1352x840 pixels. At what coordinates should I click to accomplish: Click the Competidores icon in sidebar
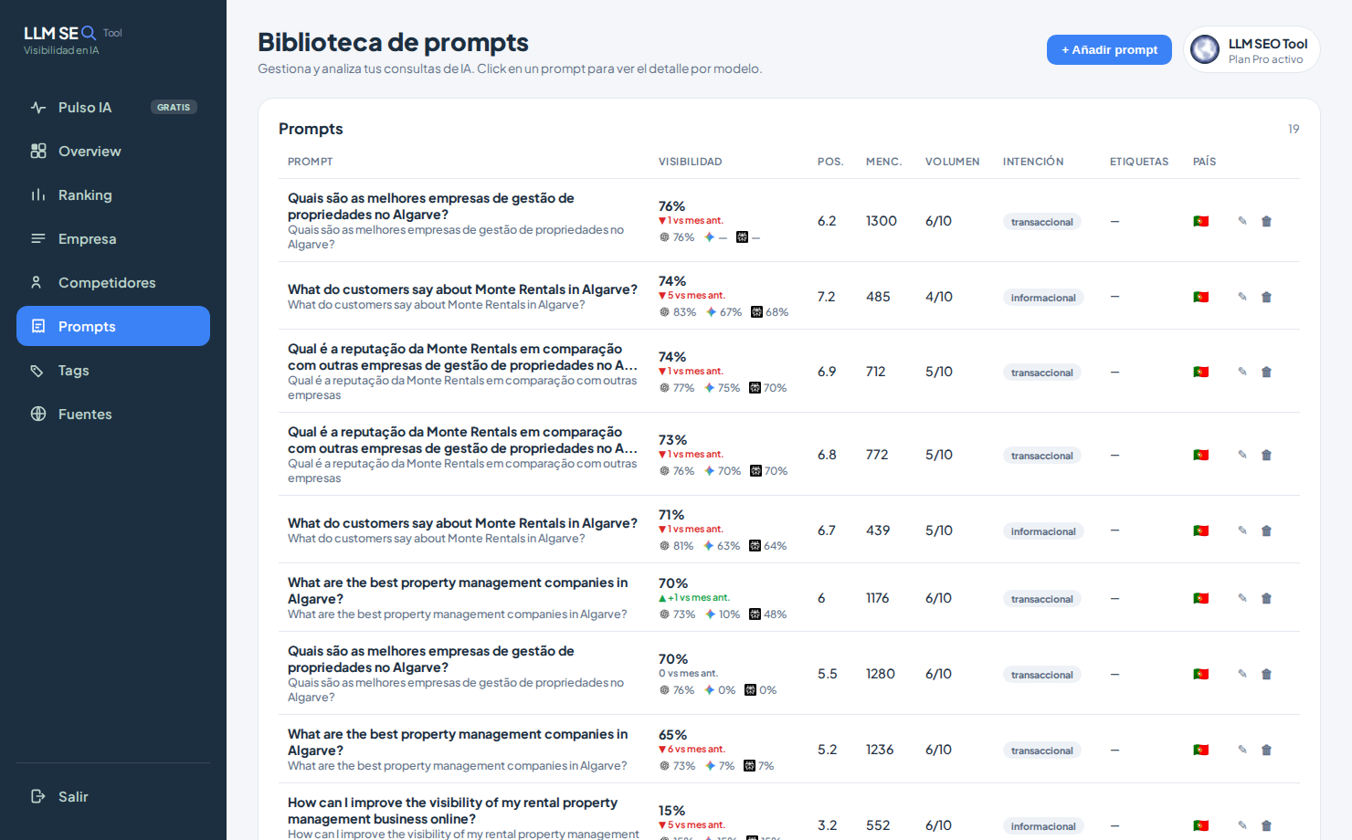point(37,282)
